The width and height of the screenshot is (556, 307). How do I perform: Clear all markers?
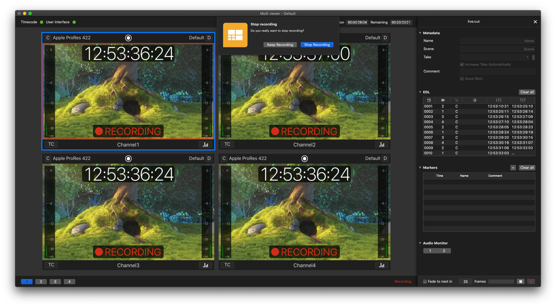point(527,168)
